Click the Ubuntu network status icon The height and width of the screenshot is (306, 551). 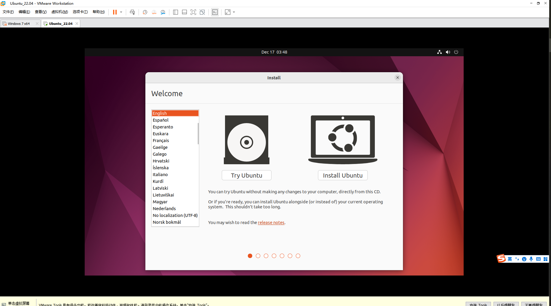coord(439,52)
